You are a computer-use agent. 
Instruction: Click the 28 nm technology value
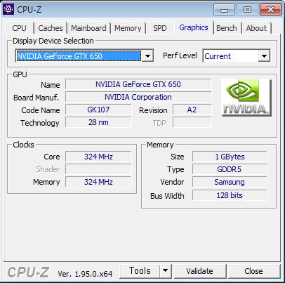pyautogui.click(x=98, y=122)
